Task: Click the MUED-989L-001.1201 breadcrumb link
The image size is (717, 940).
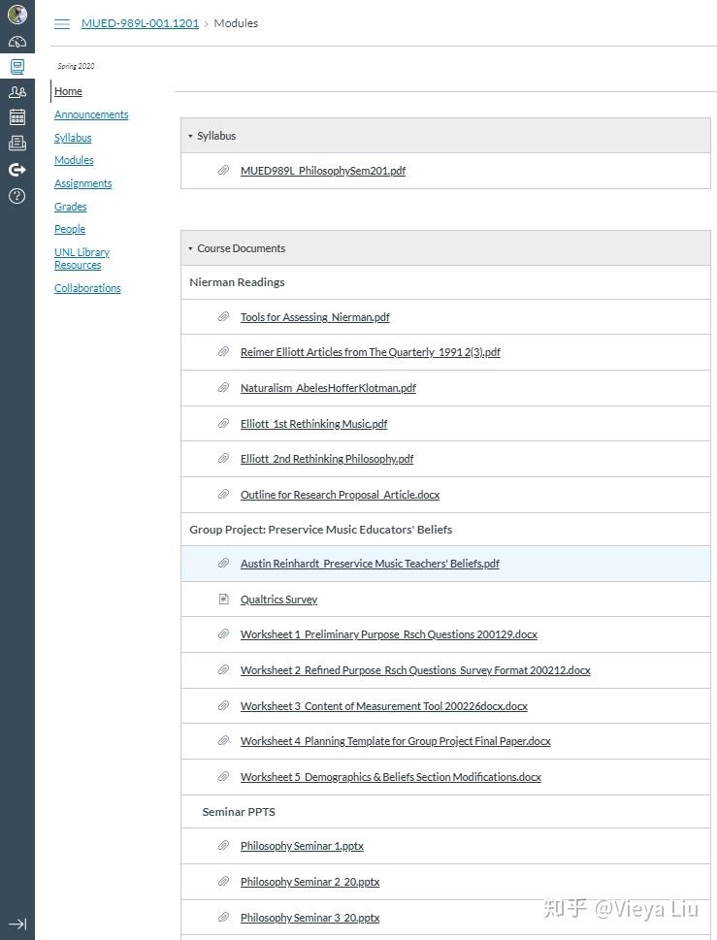Action: pyautogui.click(x=140, y=23)
